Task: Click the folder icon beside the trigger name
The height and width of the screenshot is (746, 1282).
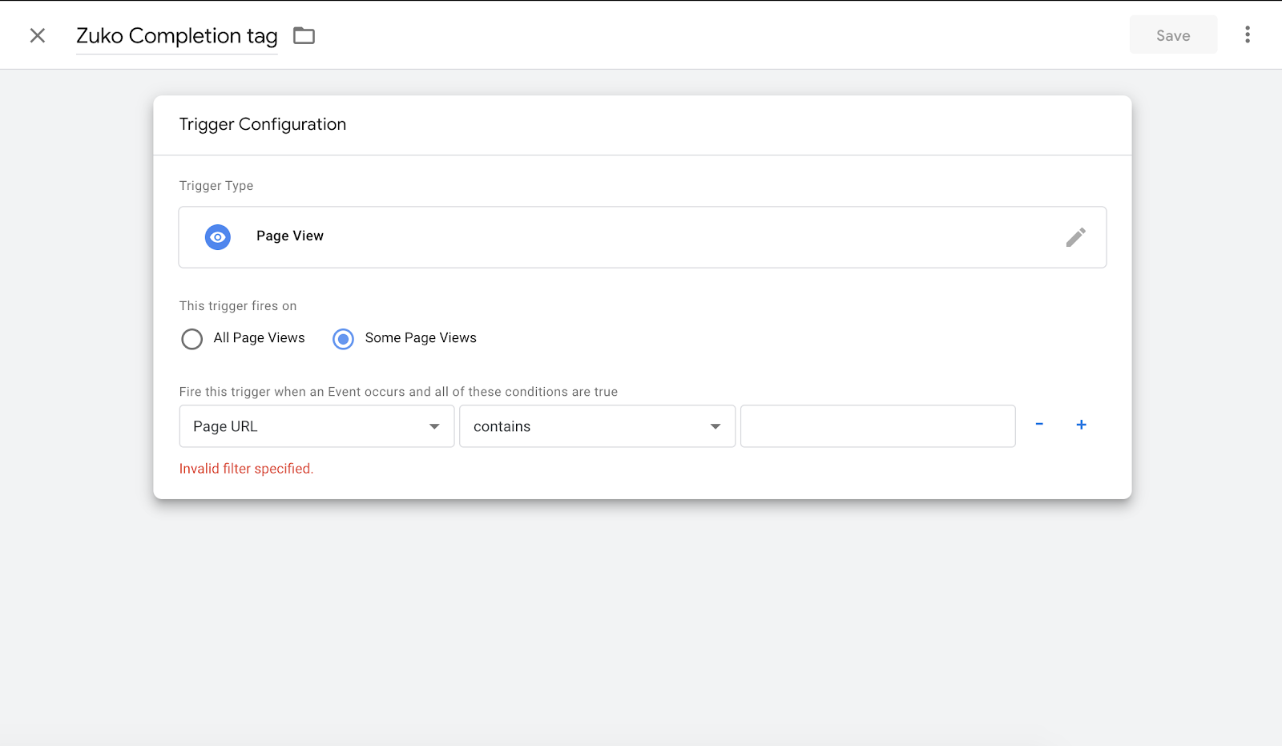Action: click(304, 35)
